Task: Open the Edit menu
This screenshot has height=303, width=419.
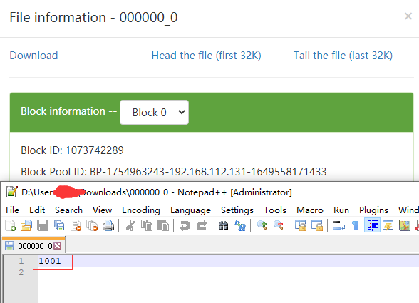Action: pos(37,210)
